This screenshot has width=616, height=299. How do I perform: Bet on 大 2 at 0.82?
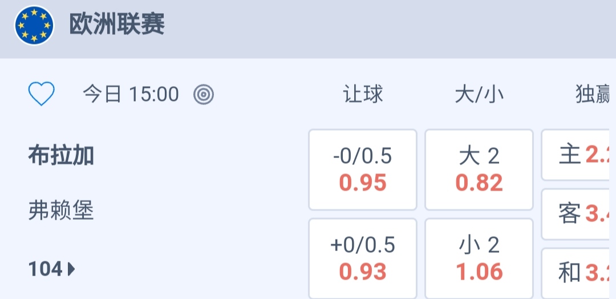coord(479,169)
